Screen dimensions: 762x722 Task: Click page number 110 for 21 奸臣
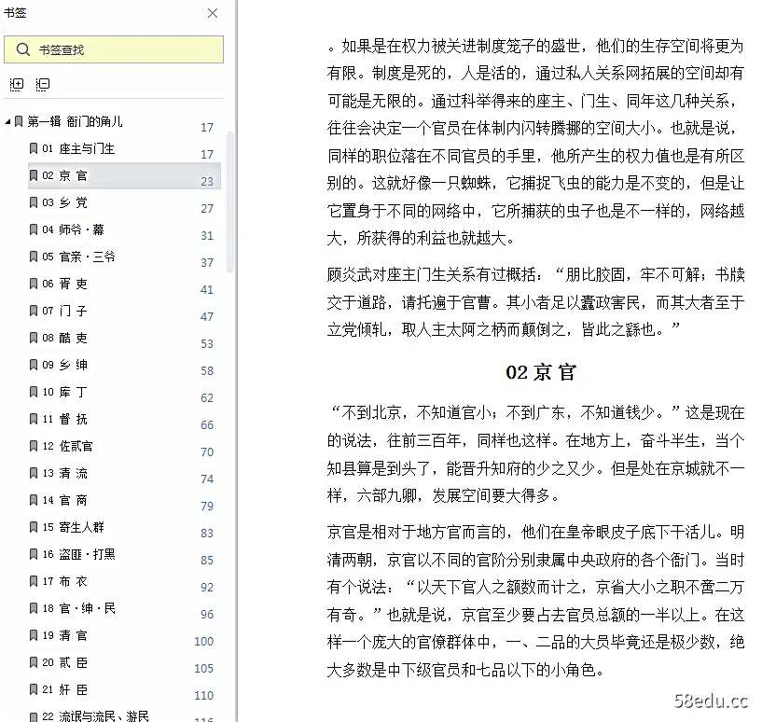pos(203,696)
